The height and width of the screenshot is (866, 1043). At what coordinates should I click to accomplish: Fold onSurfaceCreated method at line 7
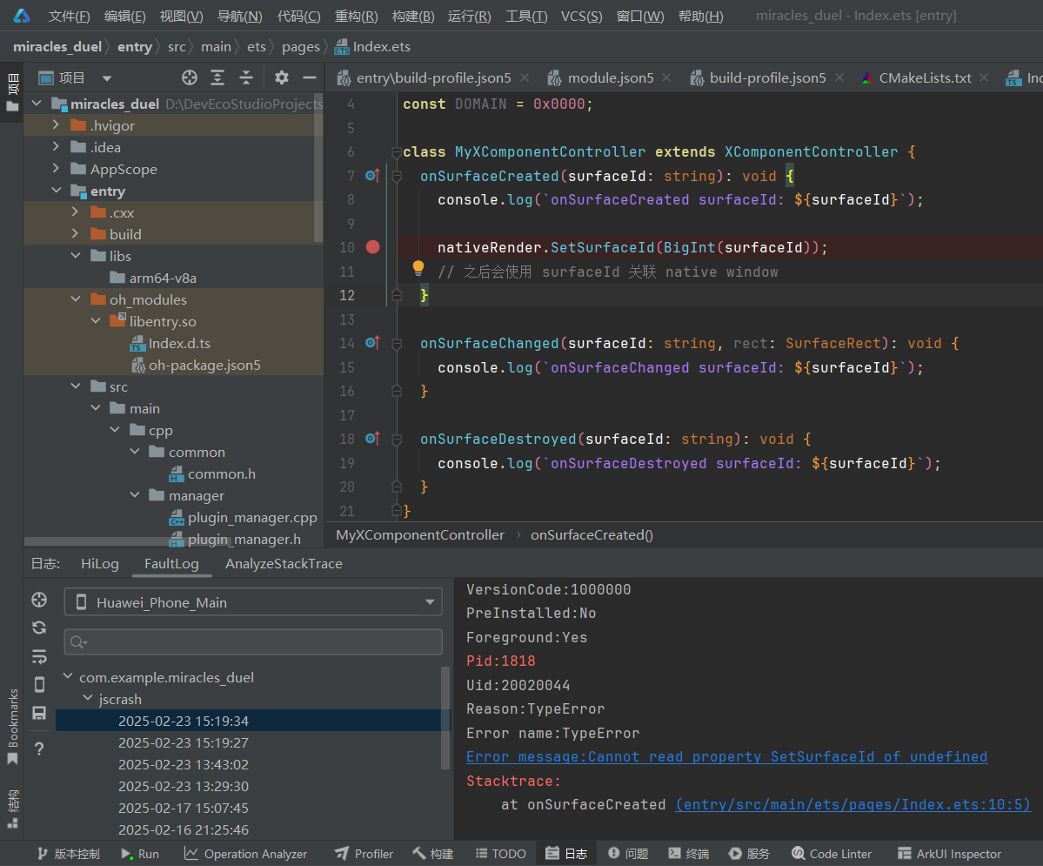click(397, 176)
